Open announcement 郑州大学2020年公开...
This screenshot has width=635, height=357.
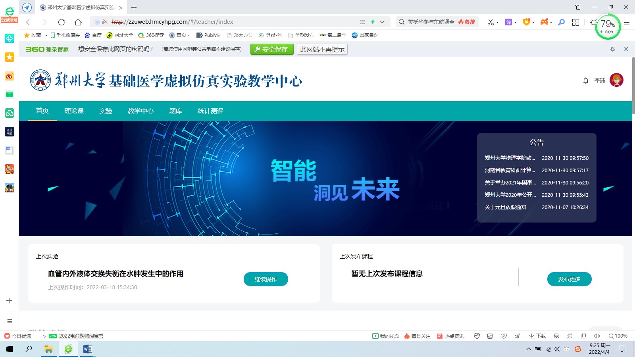click(510, 195)
